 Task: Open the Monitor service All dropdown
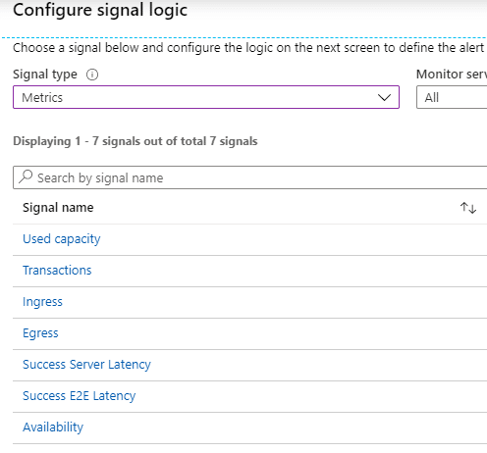pos(452,97)
